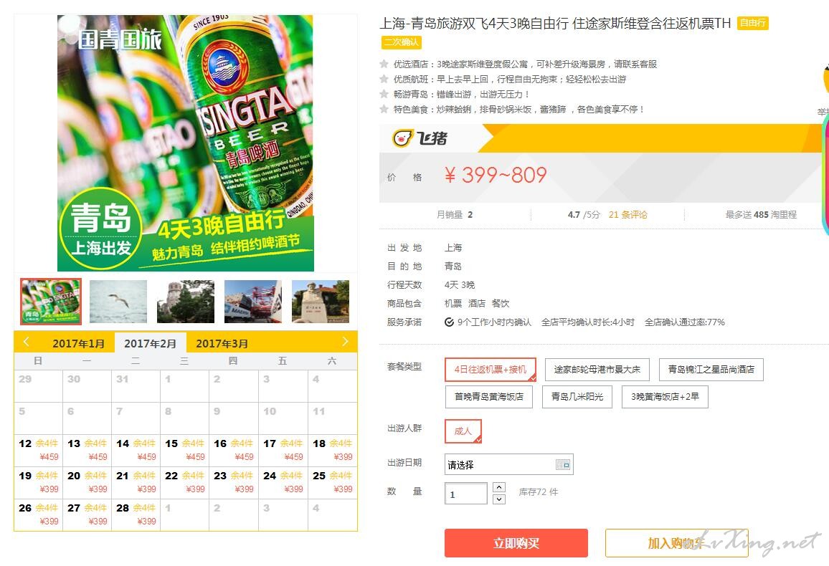
Task: Select the port cranes thumbnail
Action: point(253,302)
